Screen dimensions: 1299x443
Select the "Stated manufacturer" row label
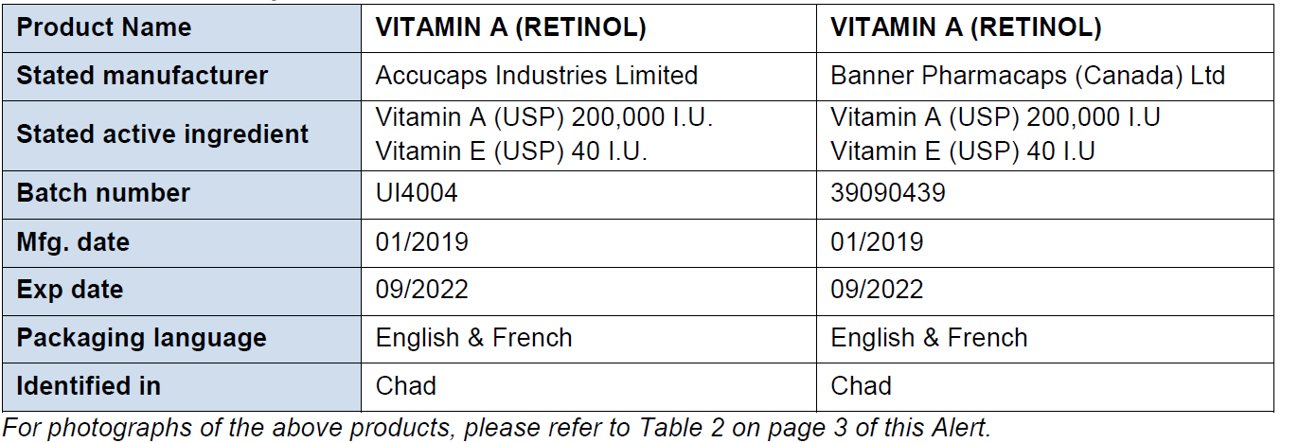click(x=142, y=76)
